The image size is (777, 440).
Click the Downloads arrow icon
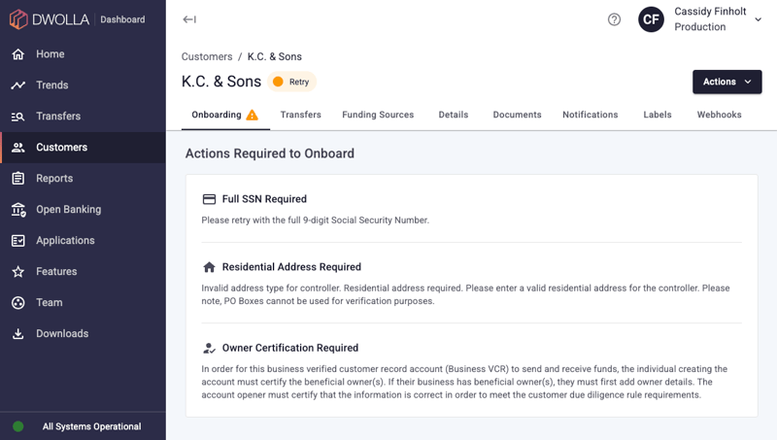pyautogui.click(x=18, y=334)
